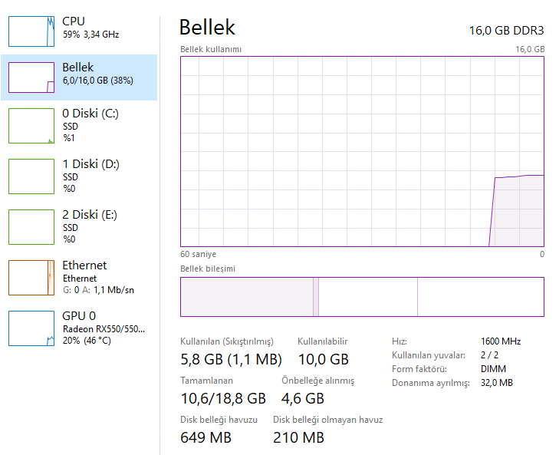The height and width of the screenshot is (455, 559).
Task: Choose the 0 Diski (C:) entry label
Action: point(90,114)
